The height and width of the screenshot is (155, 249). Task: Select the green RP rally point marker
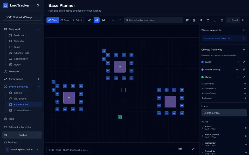coord(120,117)
